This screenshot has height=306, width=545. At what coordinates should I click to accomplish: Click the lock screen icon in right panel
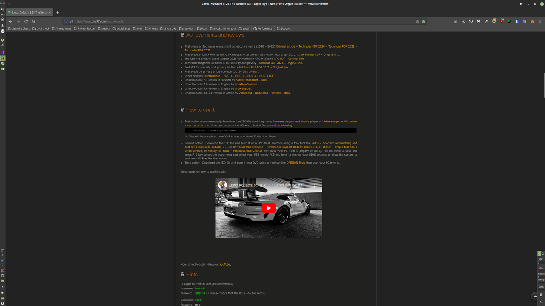541,295
